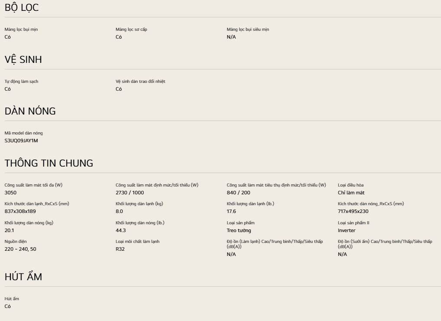The image size is (441, 321).
Task: Select the Chỉ làm mát value
Action: point(351,193)
